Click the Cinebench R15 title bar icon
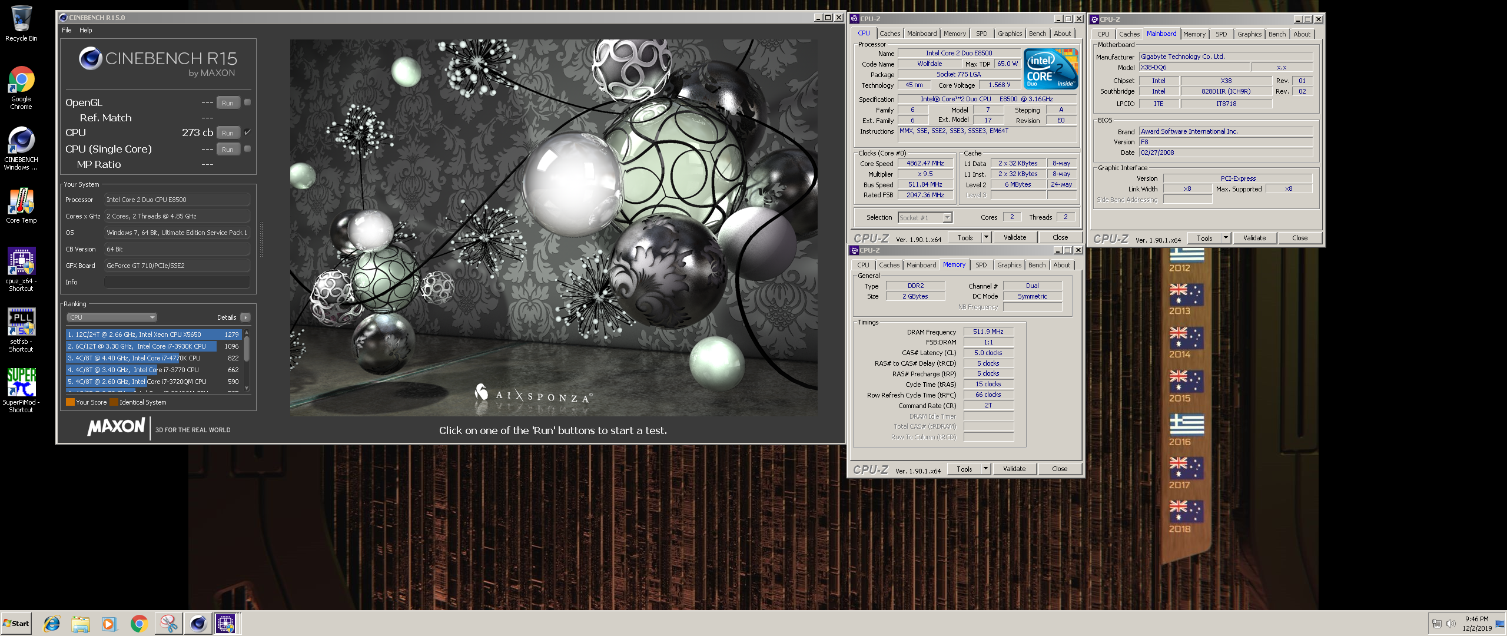The image size is (1507, 636). [x=64, y=18]
